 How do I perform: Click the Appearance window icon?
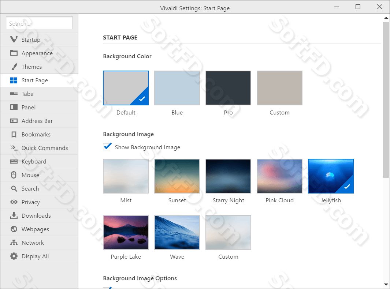pos(14,53)
